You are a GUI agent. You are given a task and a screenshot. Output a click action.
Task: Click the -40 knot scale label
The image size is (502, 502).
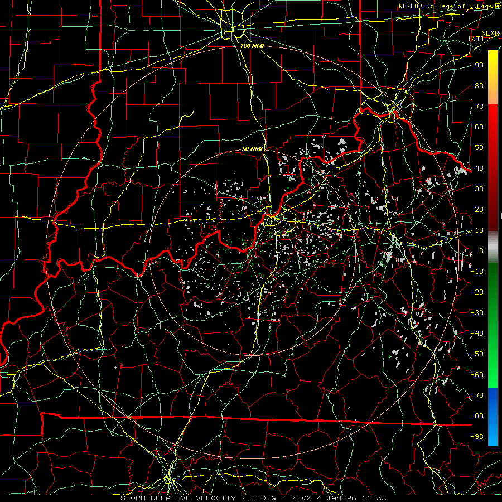pos(477,334)
